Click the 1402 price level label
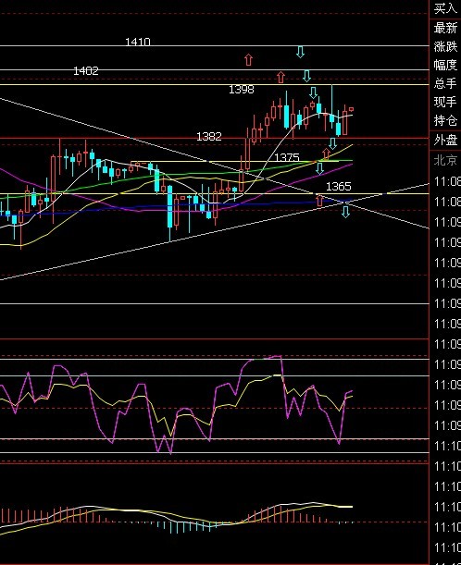Screen dimensions: 461x565 coord(86,70)
